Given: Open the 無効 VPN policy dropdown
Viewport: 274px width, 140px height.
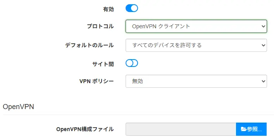Looking at the screenshot, I should (196, 81).
